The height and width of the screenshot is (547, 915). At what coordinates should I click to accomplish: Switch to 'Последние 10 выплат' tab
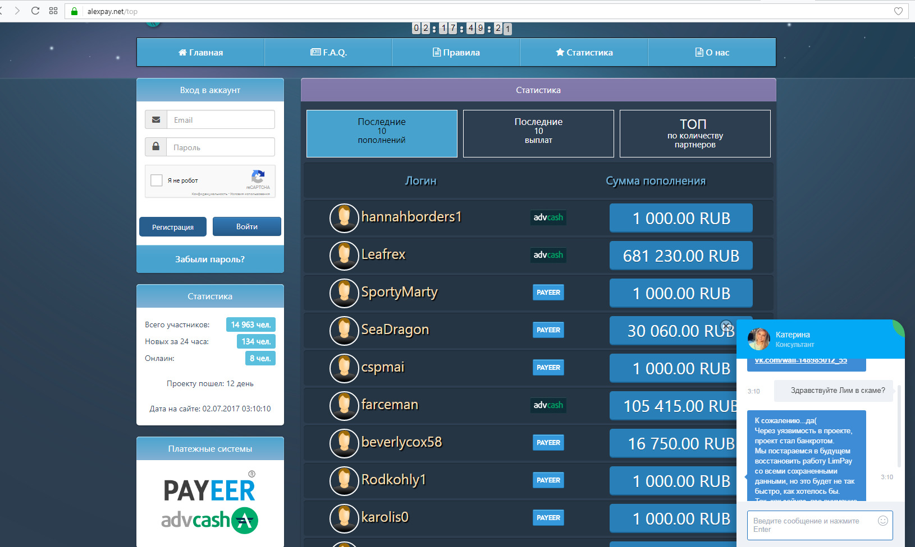pyautogui.click(x=538, y=133)
